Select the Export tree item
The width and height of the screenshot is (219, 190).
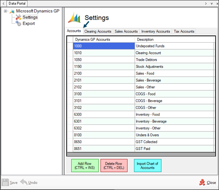[29, 24]
